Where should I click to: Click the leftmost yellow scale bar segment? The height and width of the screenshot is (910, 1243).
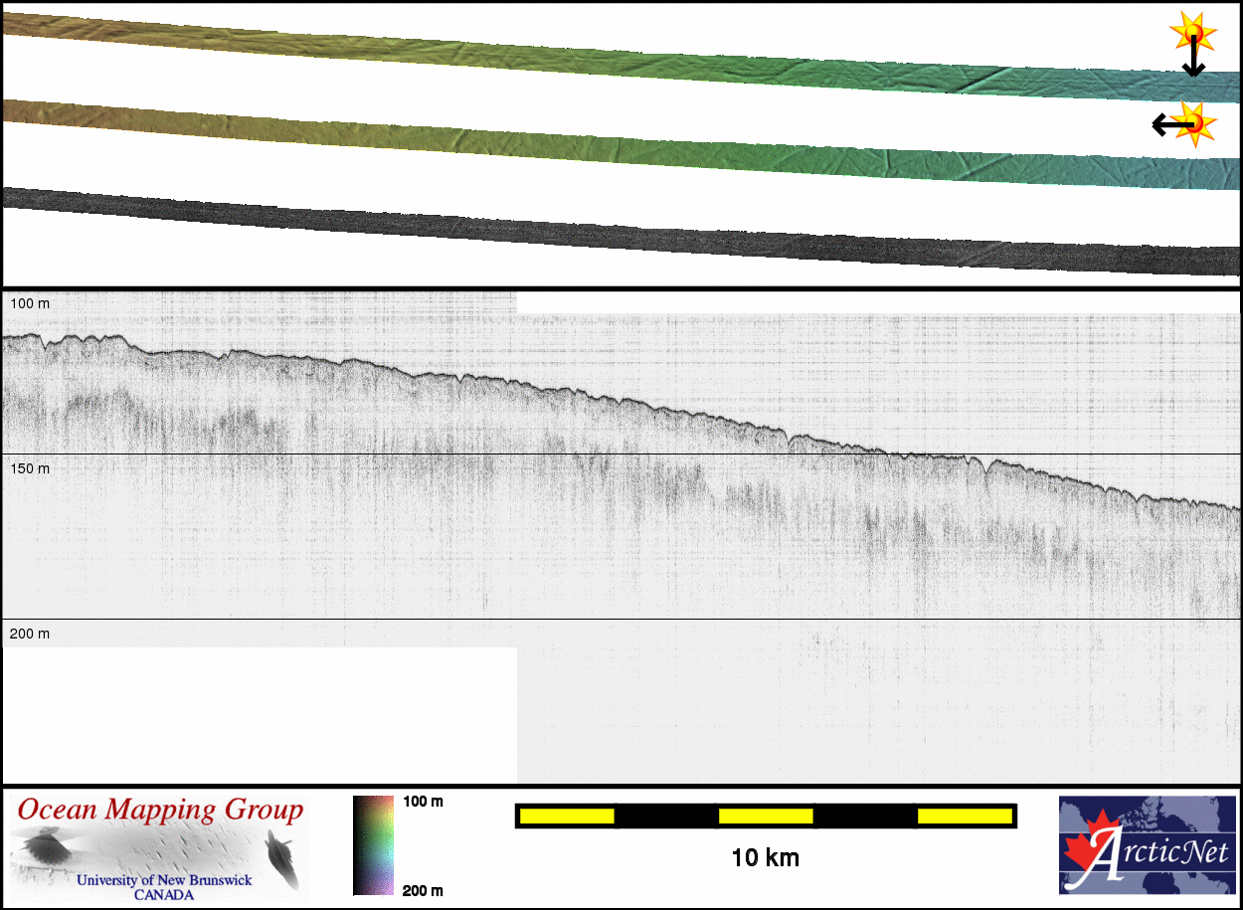point(567,817)
